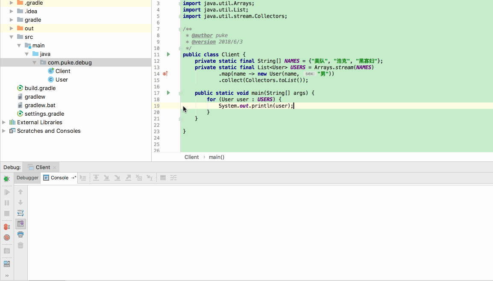Select the Step Out debugger action
The width and height of the screenshot is (493, 281).
128,178
